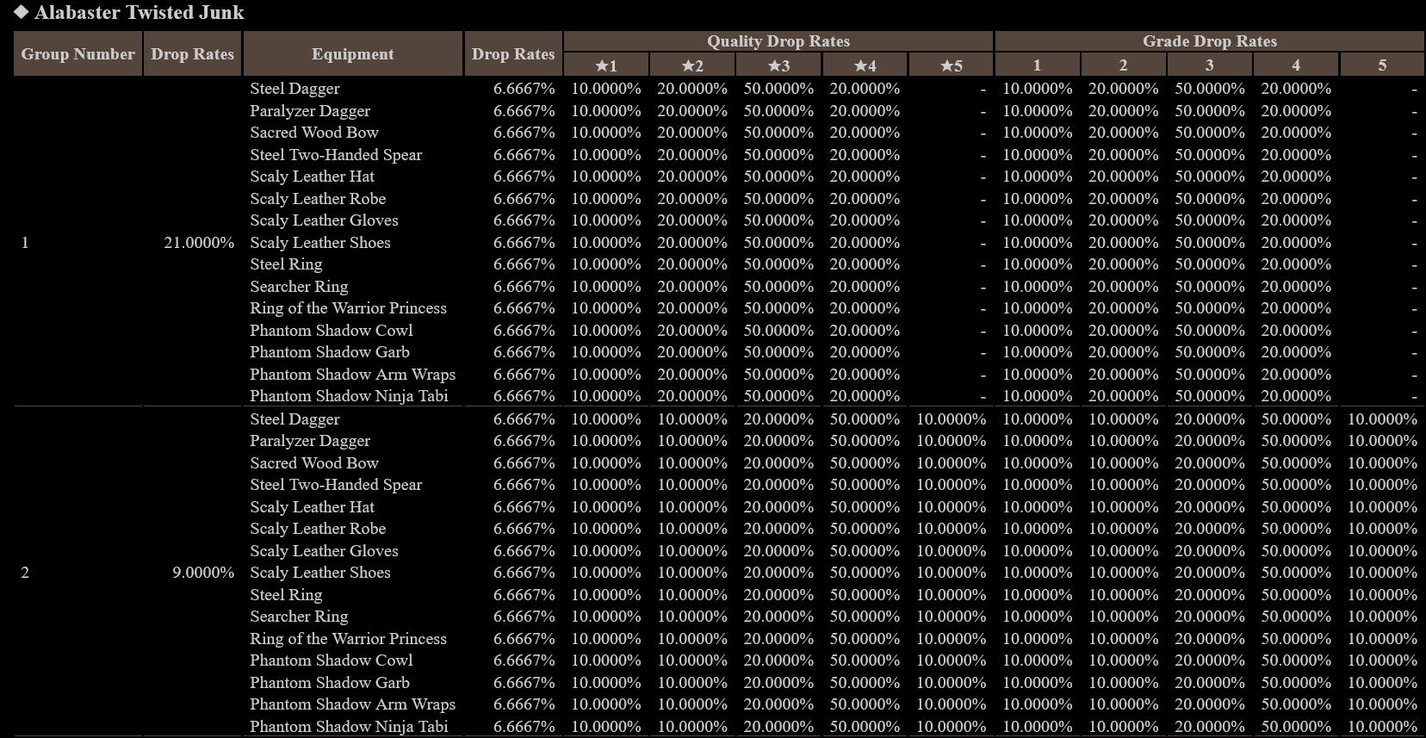Screen dimensions: 1426x738
Task: Click "Ring of the Warrior Princess" in group 1
Action: (348, 308)
